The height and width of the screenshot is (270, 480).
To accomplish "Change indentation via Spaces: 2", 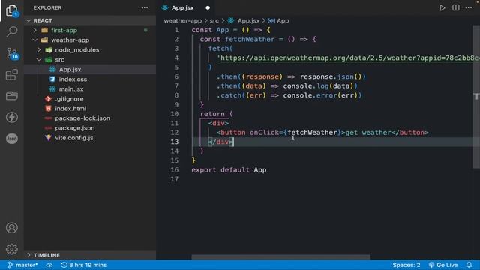I will (406, 265).
